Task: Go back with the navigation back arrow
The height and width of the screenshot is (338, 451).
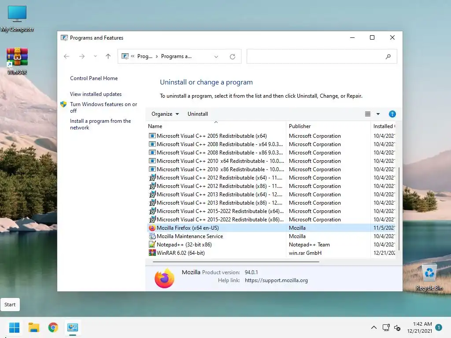Action: pyautogui.click(x=67, y=56)
